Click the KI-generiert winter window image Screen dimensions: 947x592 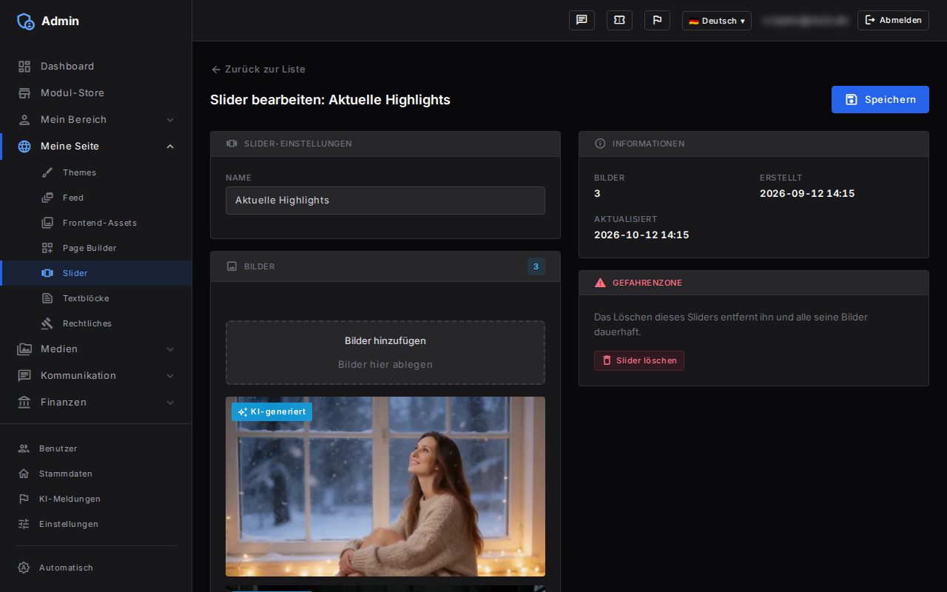[x=385, y=486]
